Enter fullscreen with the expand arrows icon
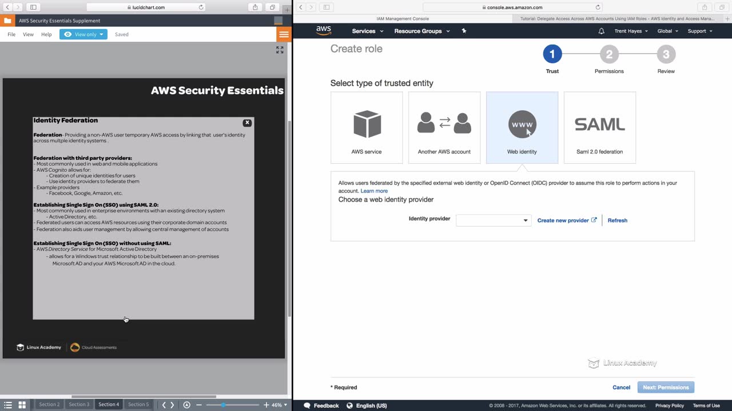 coord(280,50)
